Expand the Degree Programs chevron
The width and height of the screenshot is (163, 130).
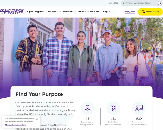point(45,12)
